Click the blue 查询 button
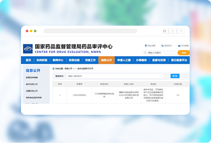This screenshot has height=143, width=211. click(175, 76)
